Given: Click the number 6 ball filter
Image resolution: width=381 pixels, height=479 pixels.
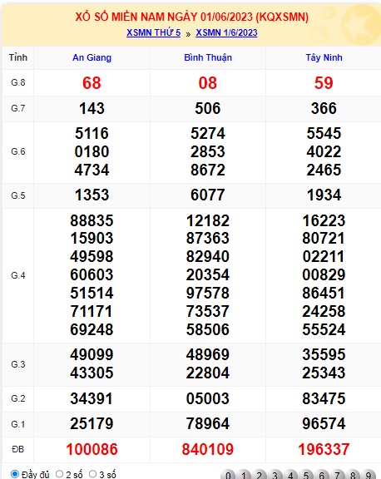Looking at the screenshot, I should coord(321,474).
